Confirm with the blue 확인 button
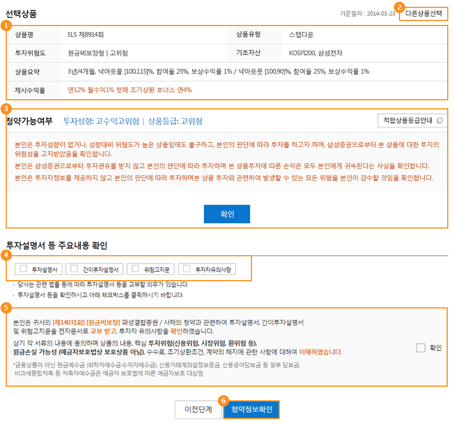This screenshot has height=423, width=454. click(226, 214)
